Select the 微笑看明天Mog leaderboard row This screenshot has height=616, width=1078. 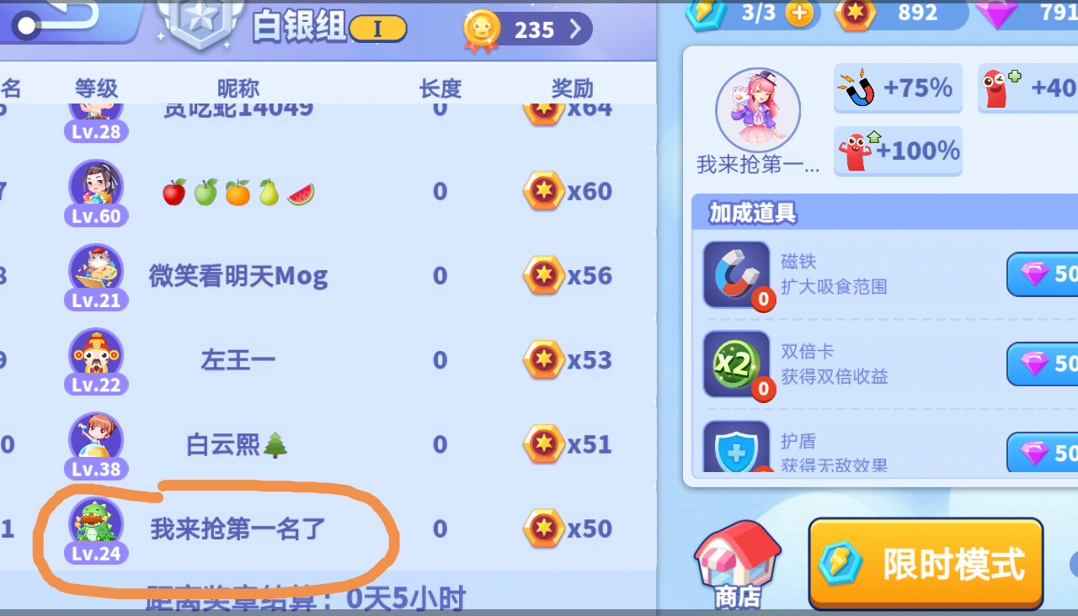[328, 275]
